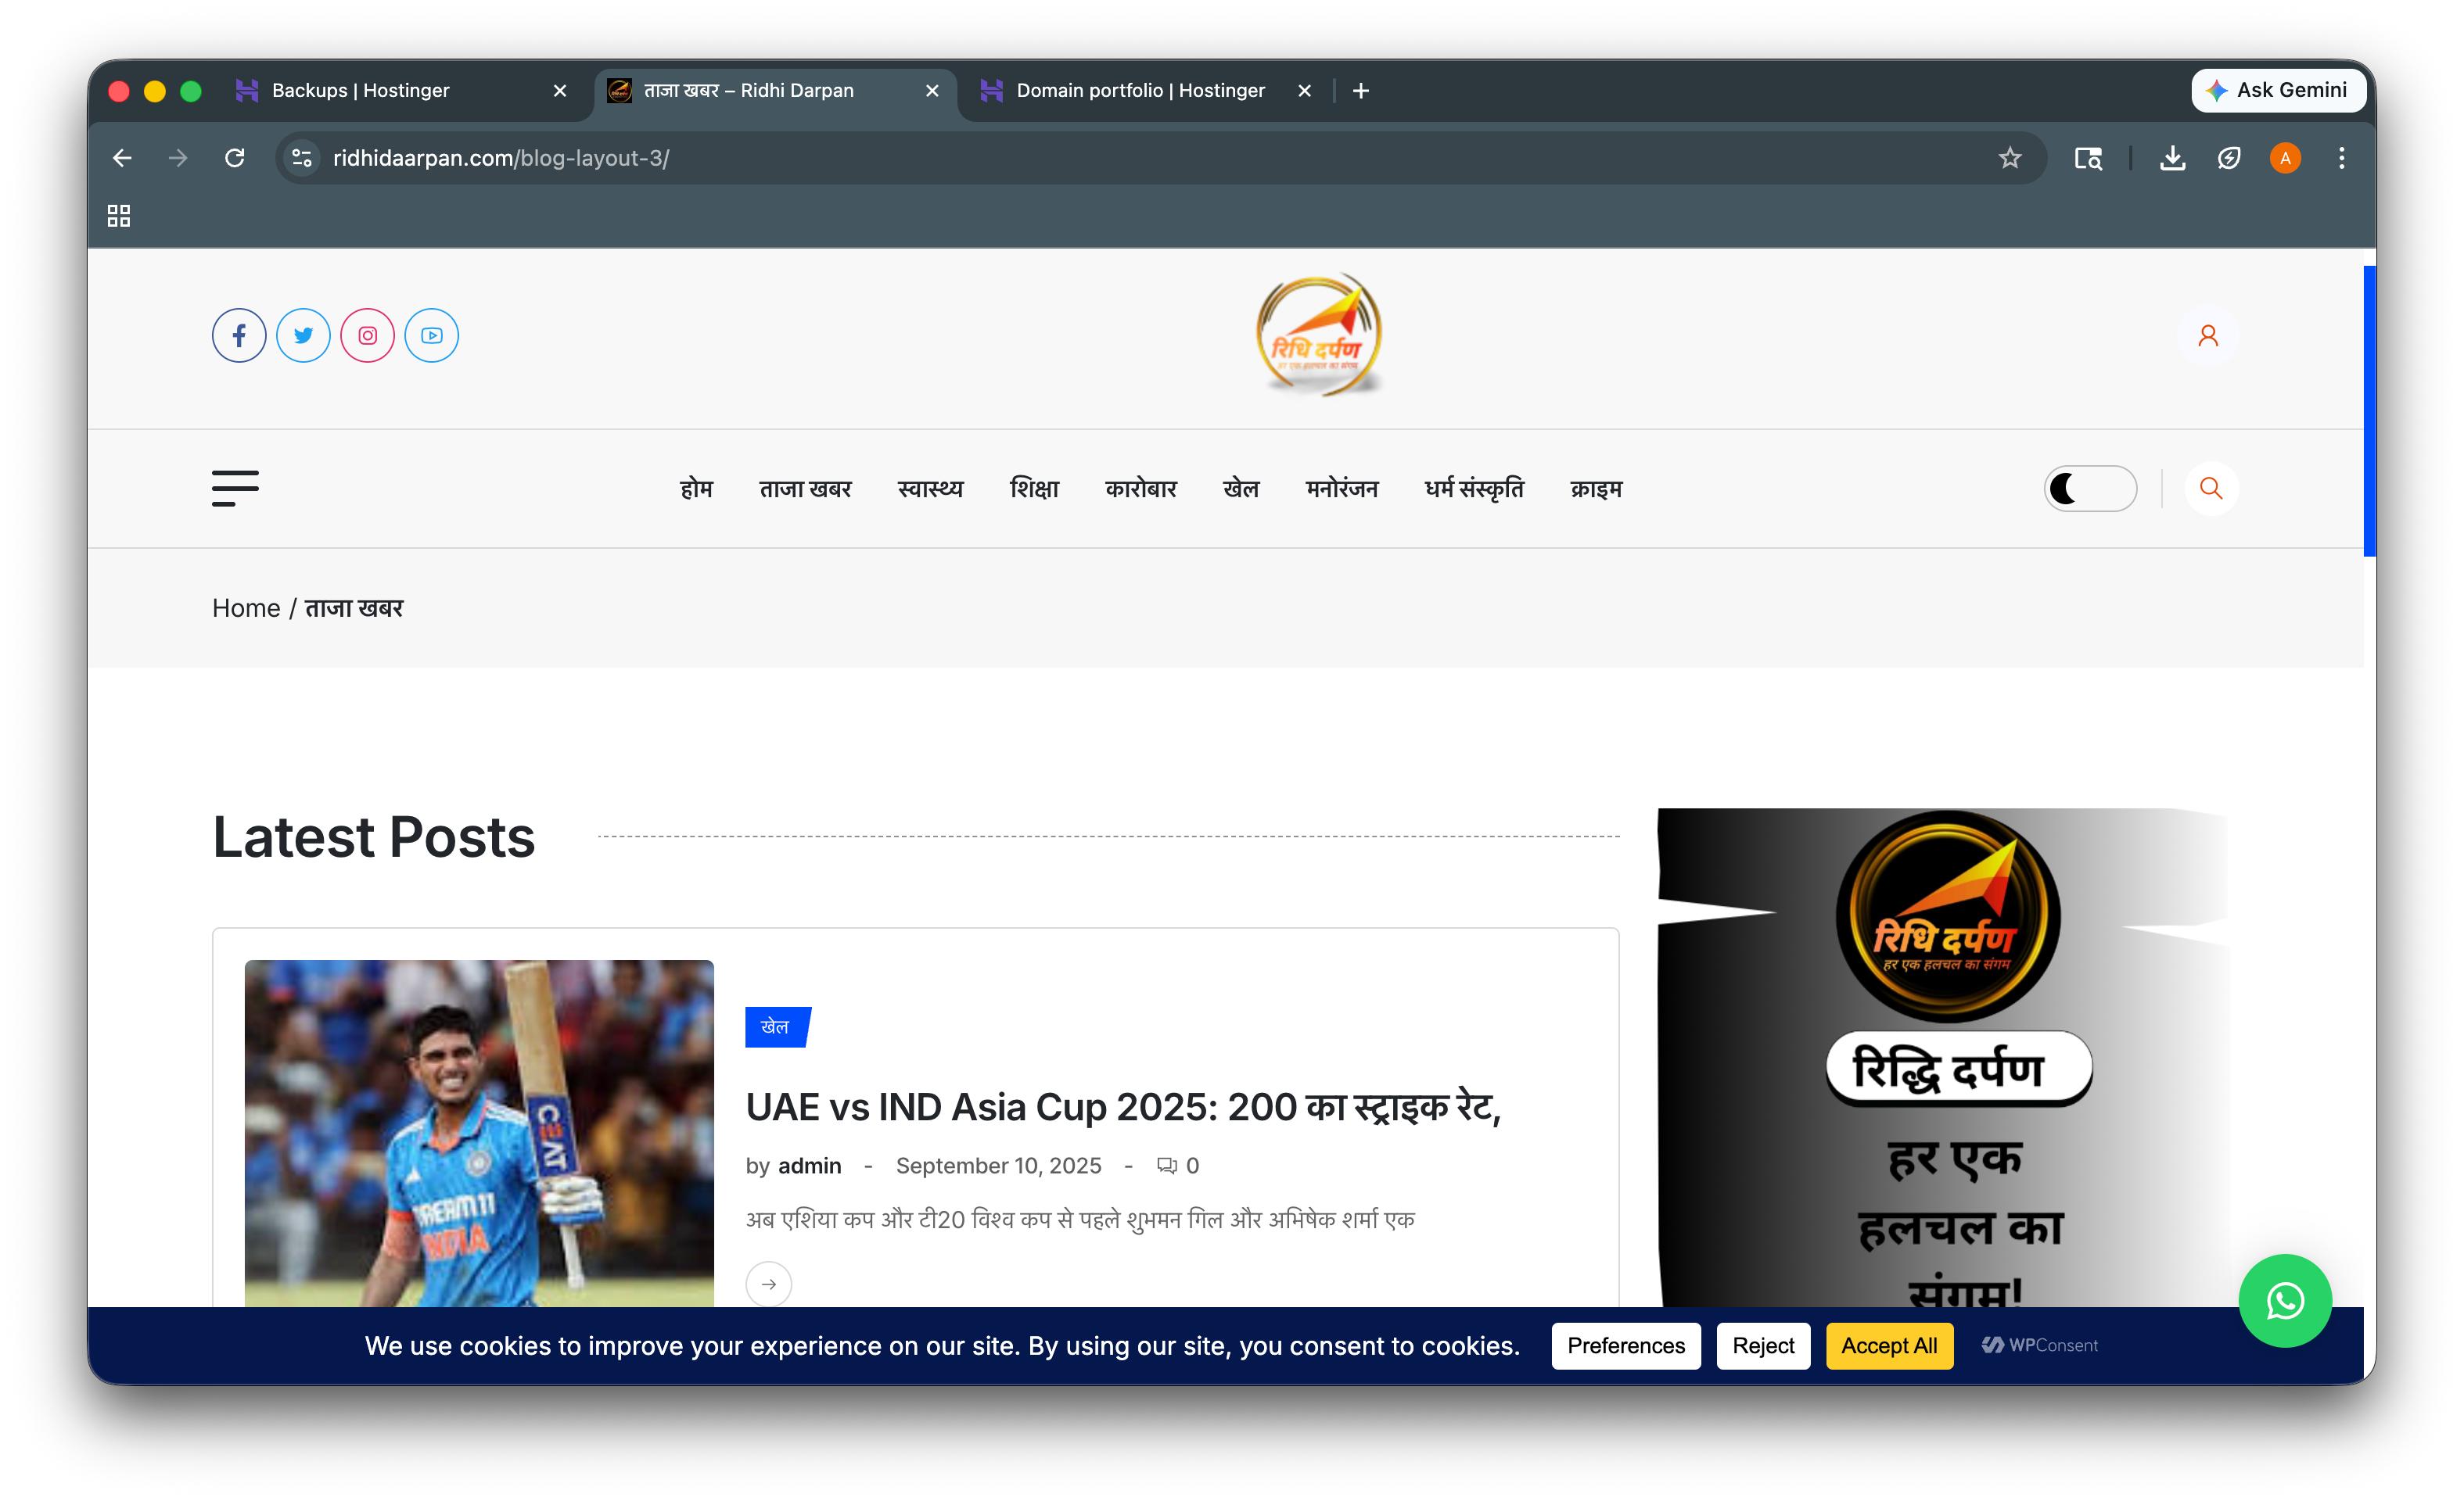2464x1501 pixels.
Task: Click Accept All cookies
Action: coord(1889,1346)
